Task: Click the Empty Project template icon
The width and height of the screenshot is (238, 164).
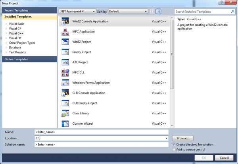Action: click(65, 52)
